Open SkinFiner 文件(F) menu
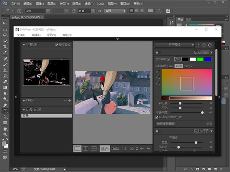Screen dimensions: 230x172 21,35
